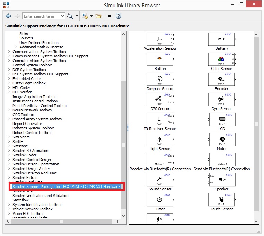Image resolution: width=264 pixels, height=236 pixels.
Task: Select User-Defined Functions library
Action: coord(39,43)
